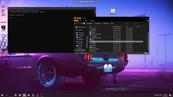
Task: Select Creative Cloud Files in sidebar
Action: [81, 27]
